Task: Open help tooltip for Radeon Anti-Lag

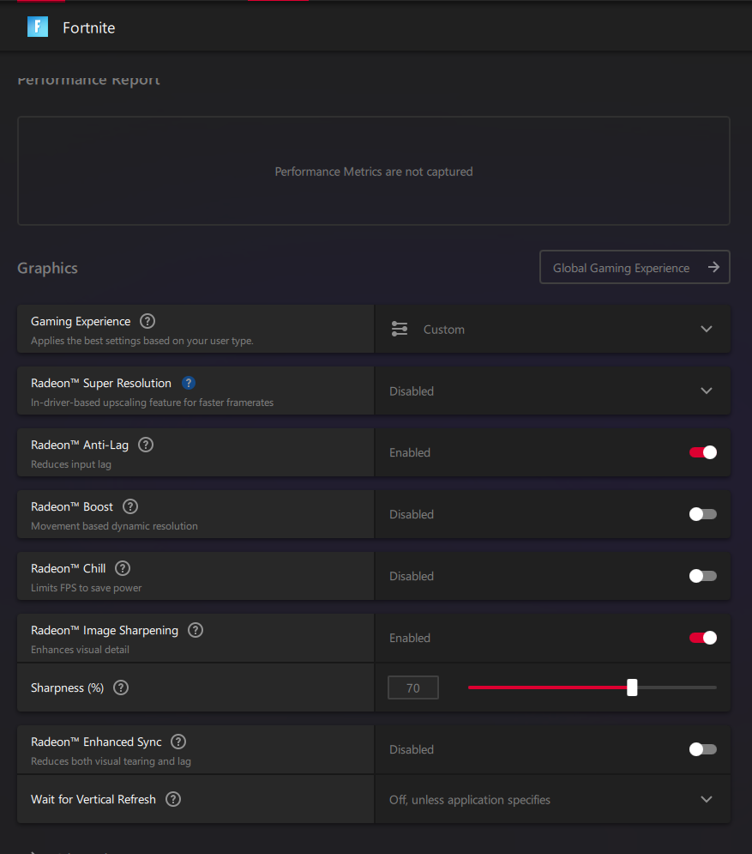Action: 146,445
